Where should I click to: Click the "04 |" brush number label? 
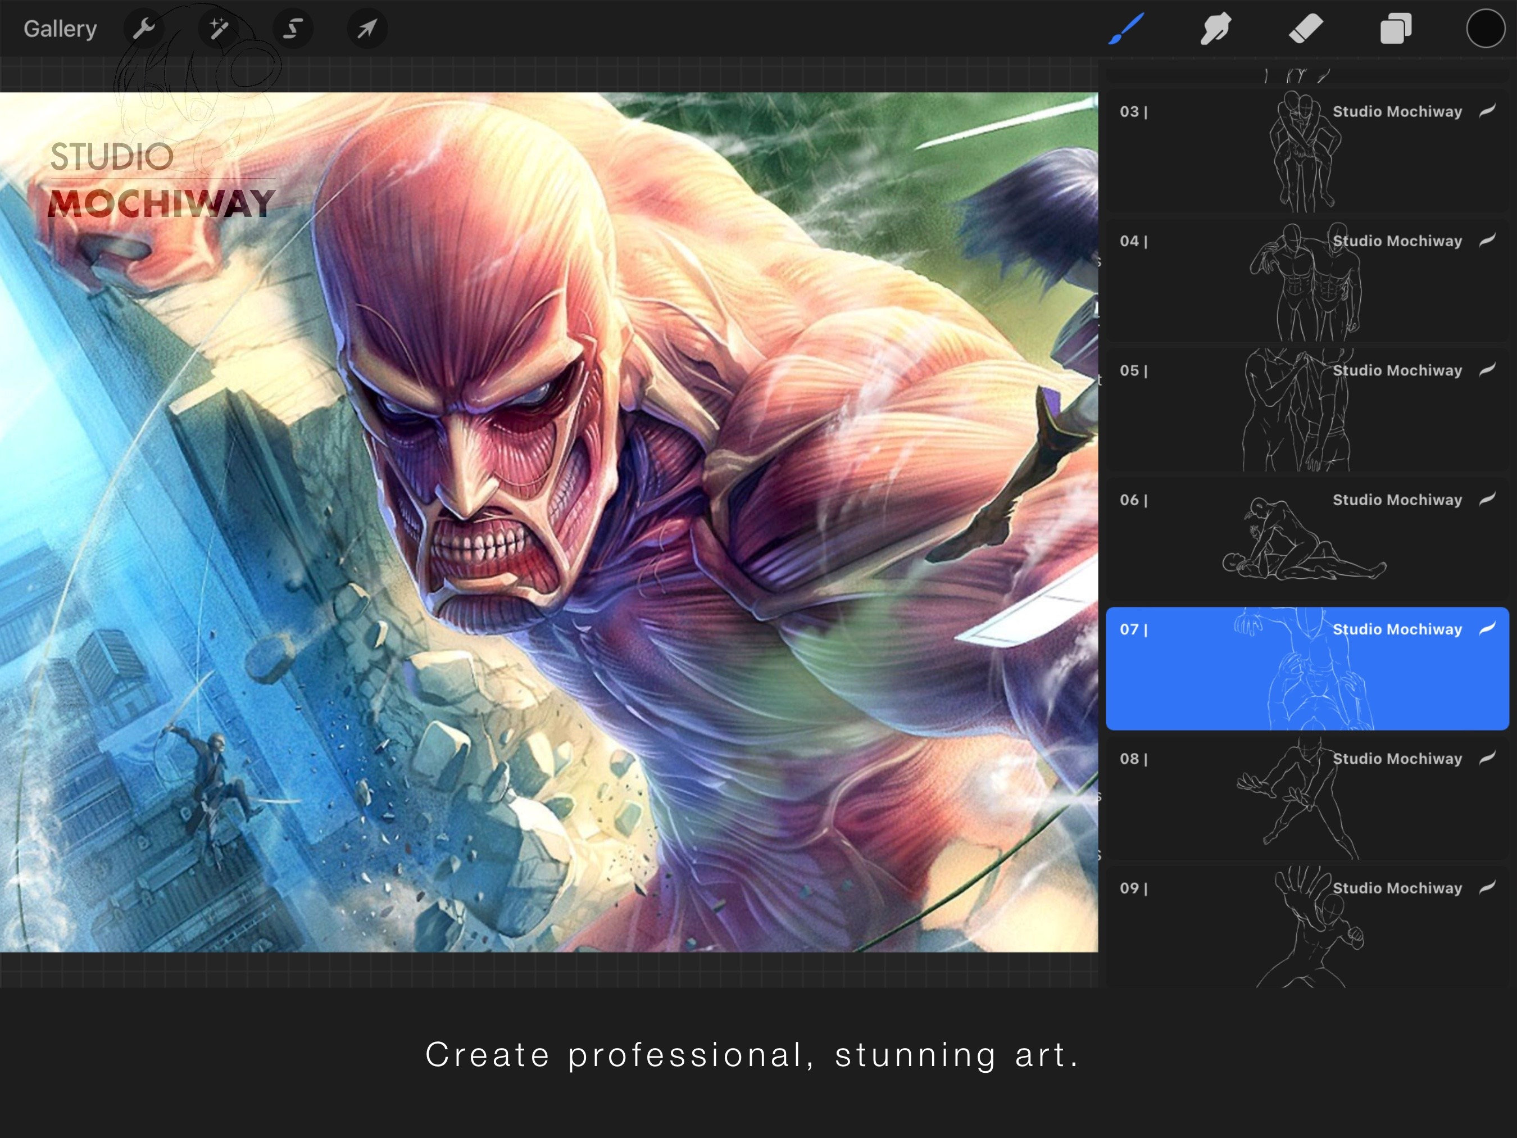pyautogui.click(x=1134, y=241)
